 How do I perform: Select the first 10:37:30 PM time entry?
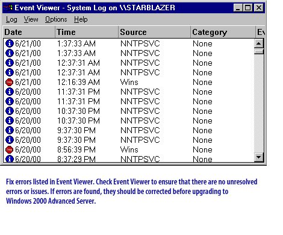pos(78,111)
